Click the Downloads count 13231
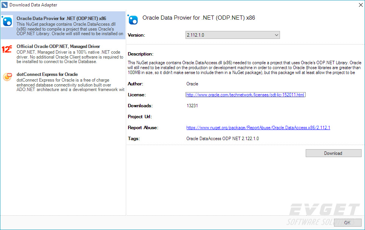 click(x=192, y=106)
